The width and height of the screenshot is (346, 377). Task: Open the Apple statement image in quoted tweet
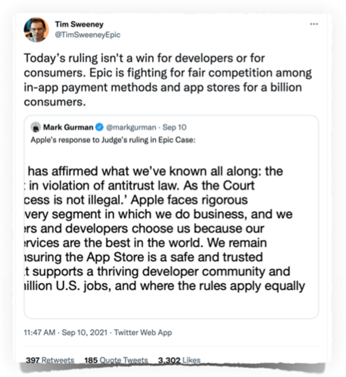(x=171, y=227)
